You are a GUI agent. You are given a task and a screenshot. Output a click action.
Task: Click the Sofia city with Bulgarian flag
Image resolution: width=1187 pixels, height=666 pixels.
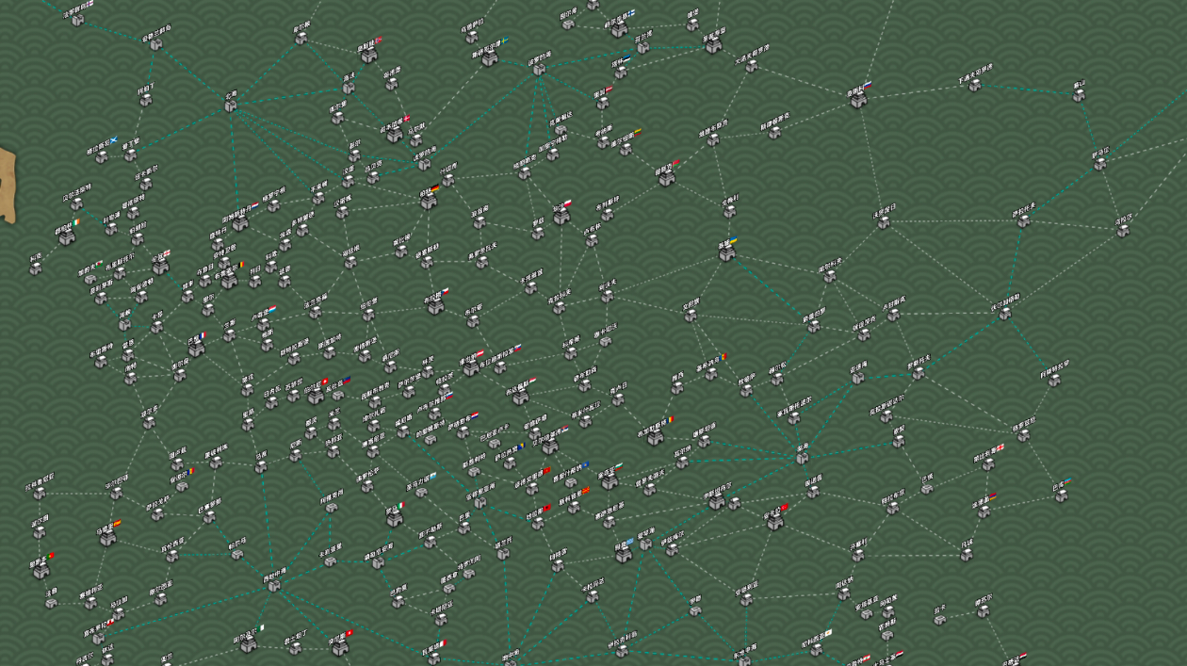pos(610,481)
